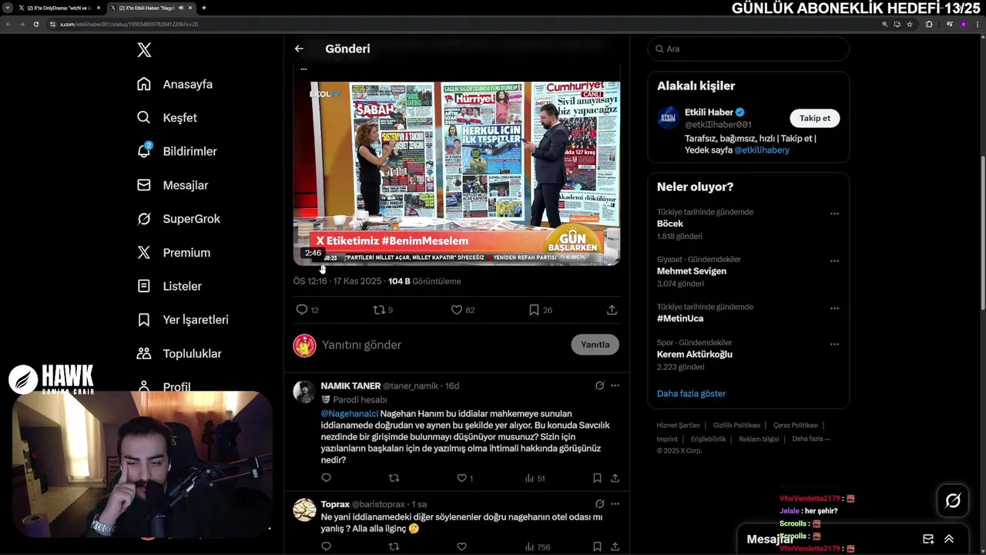Bookmark NAMIK TANER's comment

tap(597, 478)
